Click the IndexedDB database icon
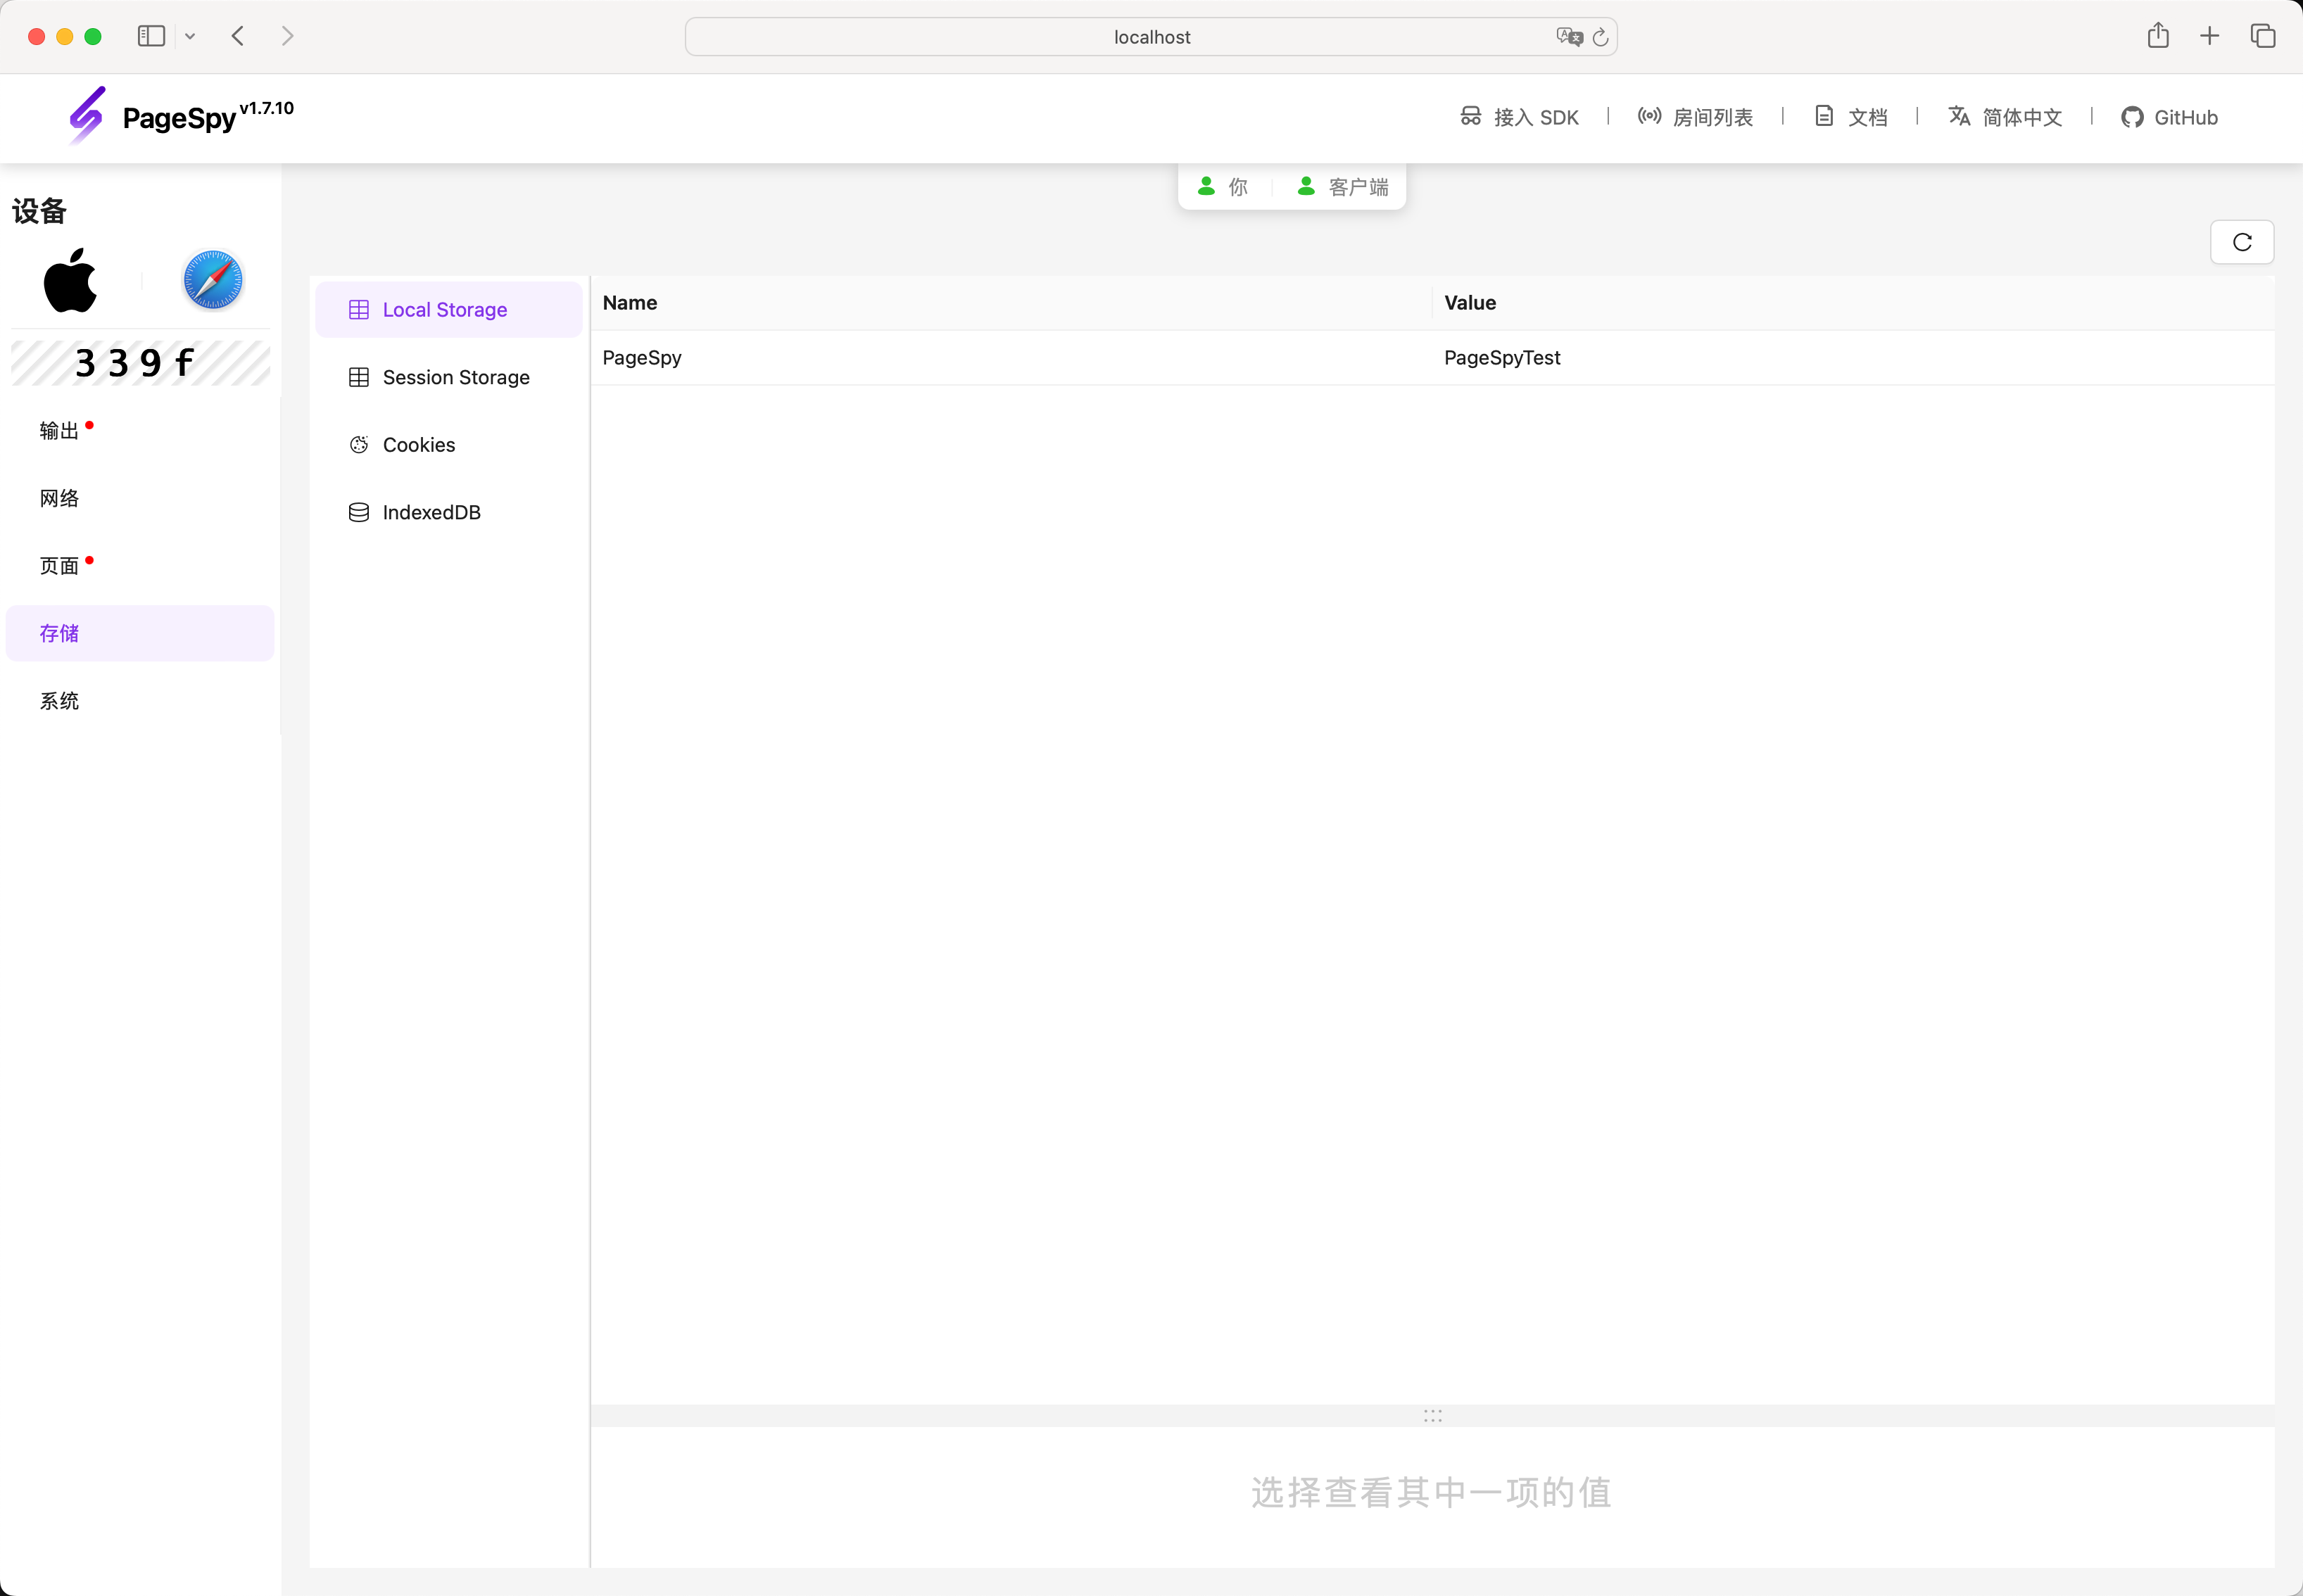The width and height of the screenshot is (2303, 1596). tap(359, 512)
